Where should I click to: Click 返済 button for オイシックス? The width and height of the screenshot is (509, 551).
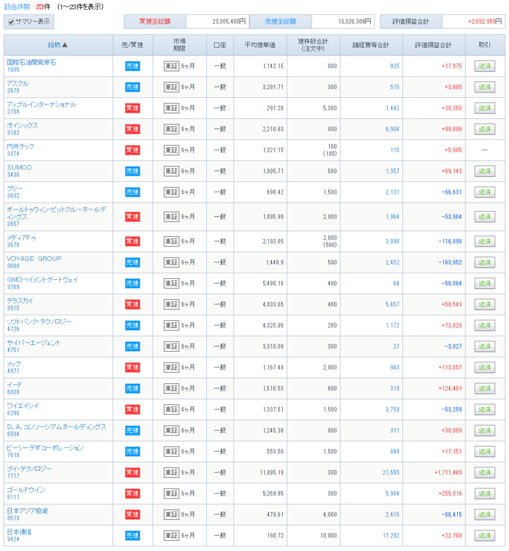(x=484, y=129)
